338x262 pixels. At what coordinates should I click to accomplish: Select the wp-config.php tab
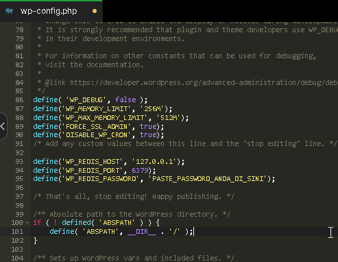tap(51, 11)
